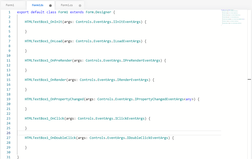This screenshot has height=159, width=252.
Task: Place cursor on HTMLTextBox1_OnInit method name
Action: tap(43, 22)
